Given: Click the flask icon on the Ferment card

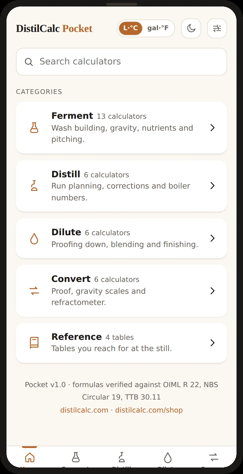Looking at the screenshot, I should [x=34, y=128].
